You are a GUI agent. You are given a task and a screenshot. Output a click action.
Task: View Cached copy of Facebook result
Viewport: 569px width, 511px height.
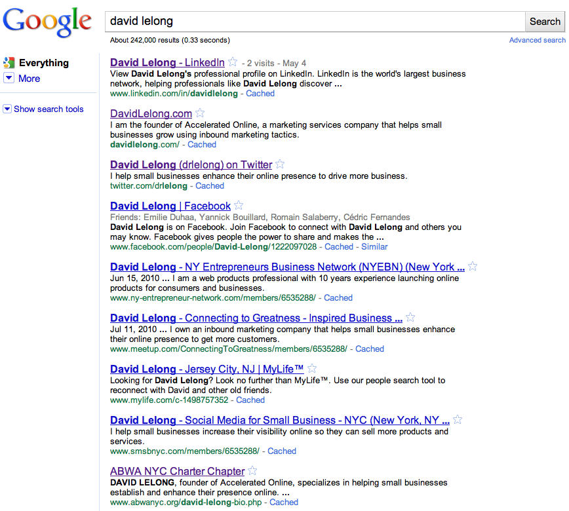(x=339, y=247)
